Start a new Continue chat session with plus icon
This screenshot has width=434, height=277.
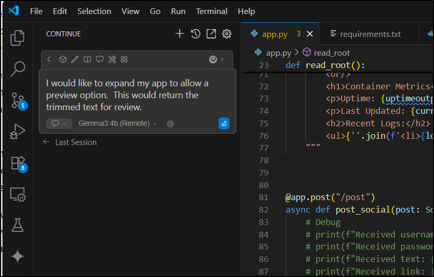point(180,34)
